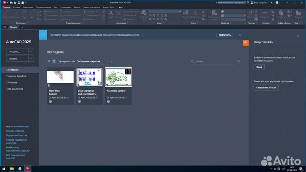
Task: Click the search settings gear icon
Action: [x=238, y=61]
